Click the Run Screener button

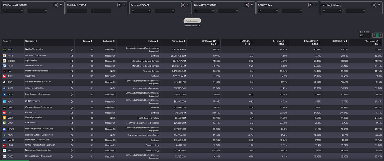[x=192, y=21]
